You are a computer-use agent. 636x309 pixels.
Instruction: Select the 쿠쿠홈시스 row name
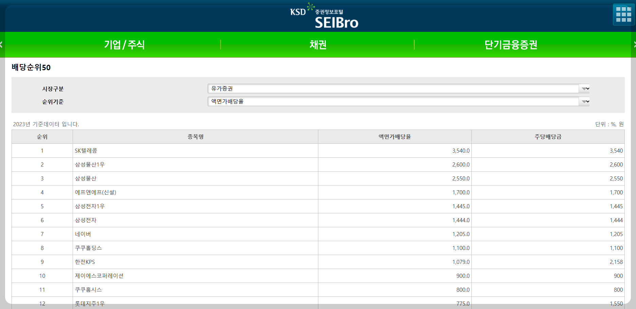pyautogui.click(x=88, y=290)
